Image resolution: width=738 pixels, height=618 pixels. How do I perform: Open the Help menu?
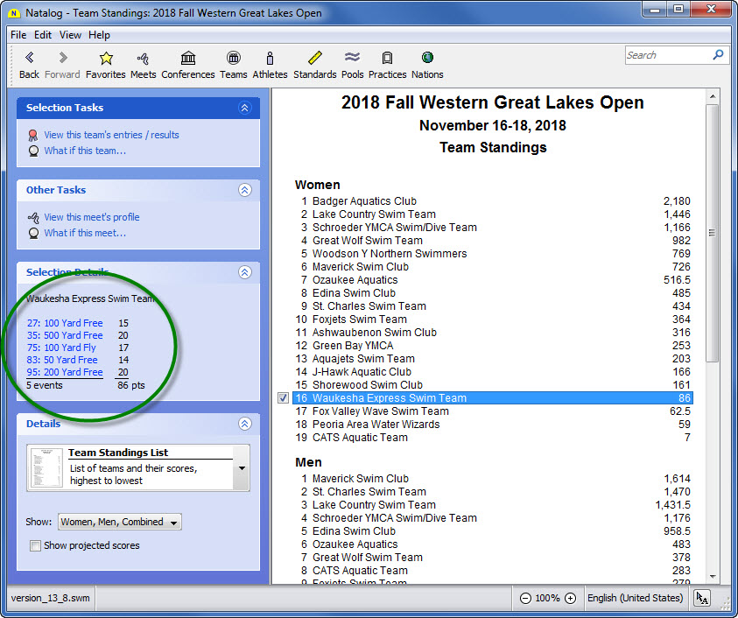pos(99,35)
